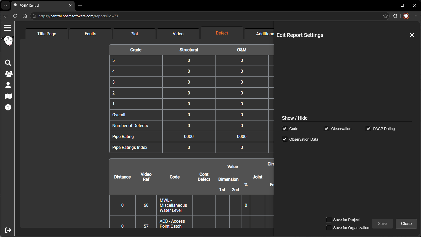Image resolution: width=421 pixels, height=237 pixels.
Task: Click the Joint column header
Action: [257, 177]
